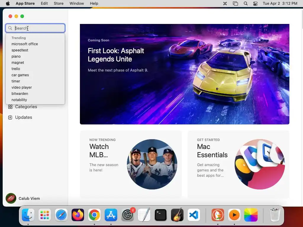This screenshot has height=227, width=303.
Task: Click the magnifier icon in search field
Action: point(10,28)
